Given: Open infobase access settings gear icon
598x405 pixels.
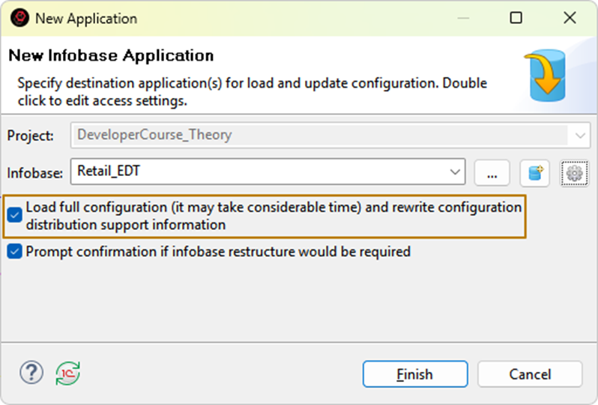Looking at the screenshot, I should (574, 173).
